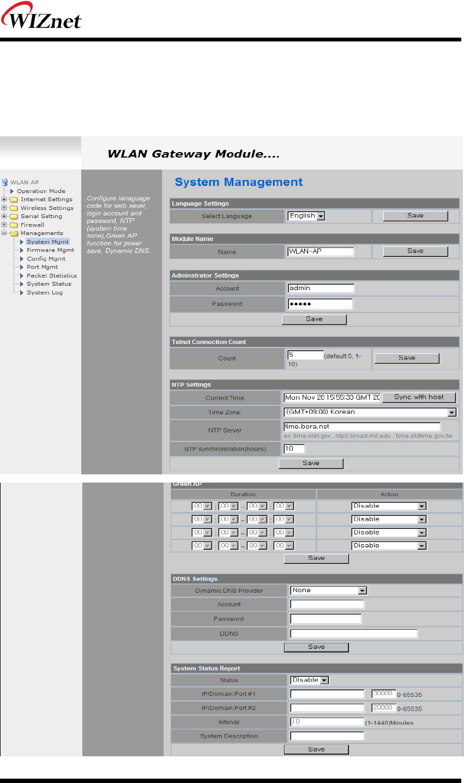Open first row start hour dropdown
Image resolution: width=464 pixels, height=783 pixels.
coord(202,506)
